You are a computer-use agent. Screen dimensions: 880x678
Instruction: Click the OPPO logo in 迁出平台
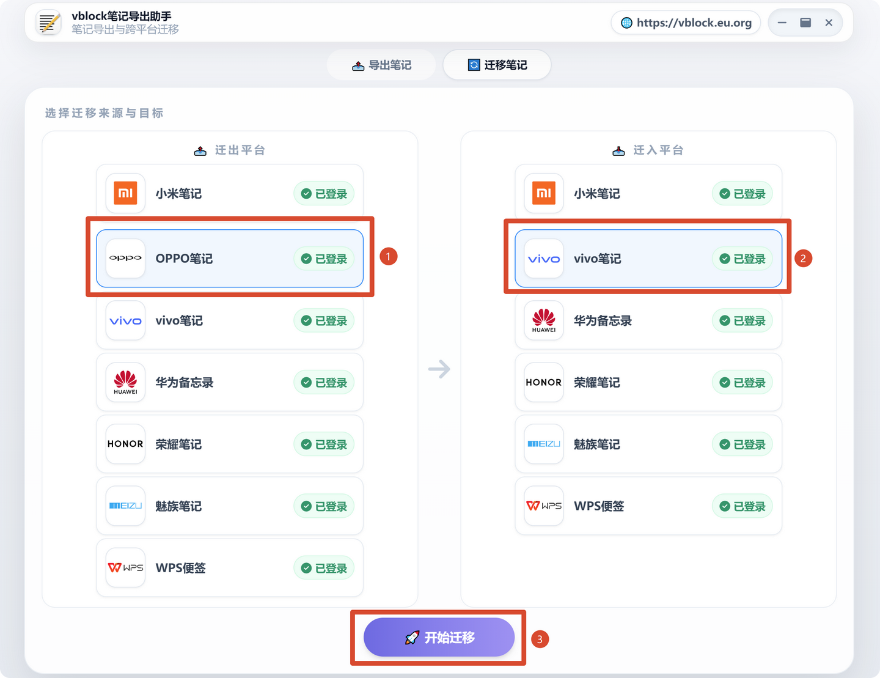[125, 259]
